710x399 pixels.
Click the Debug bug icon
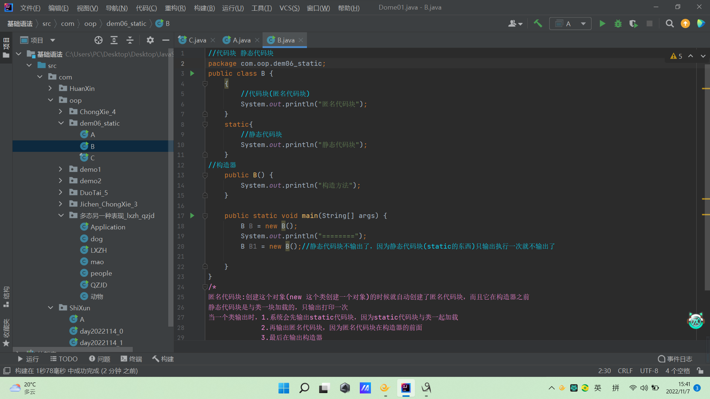coord(618,24)
